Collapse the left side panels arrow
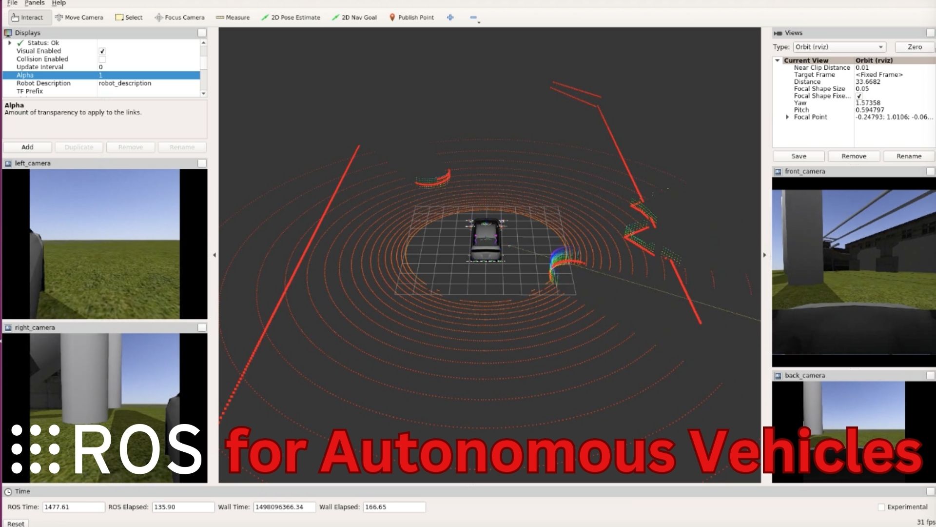 pyautogui.click(x=214, y=255)
